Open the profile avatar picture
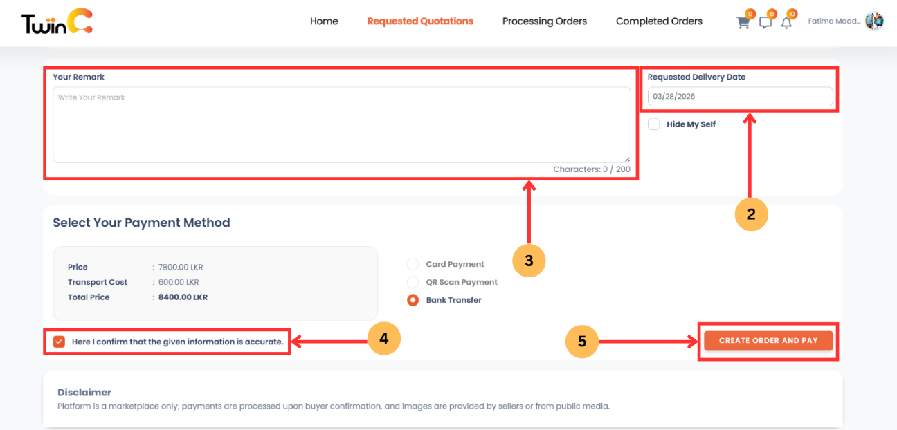This screenshot has width=897, height=430. pos(873,21)
